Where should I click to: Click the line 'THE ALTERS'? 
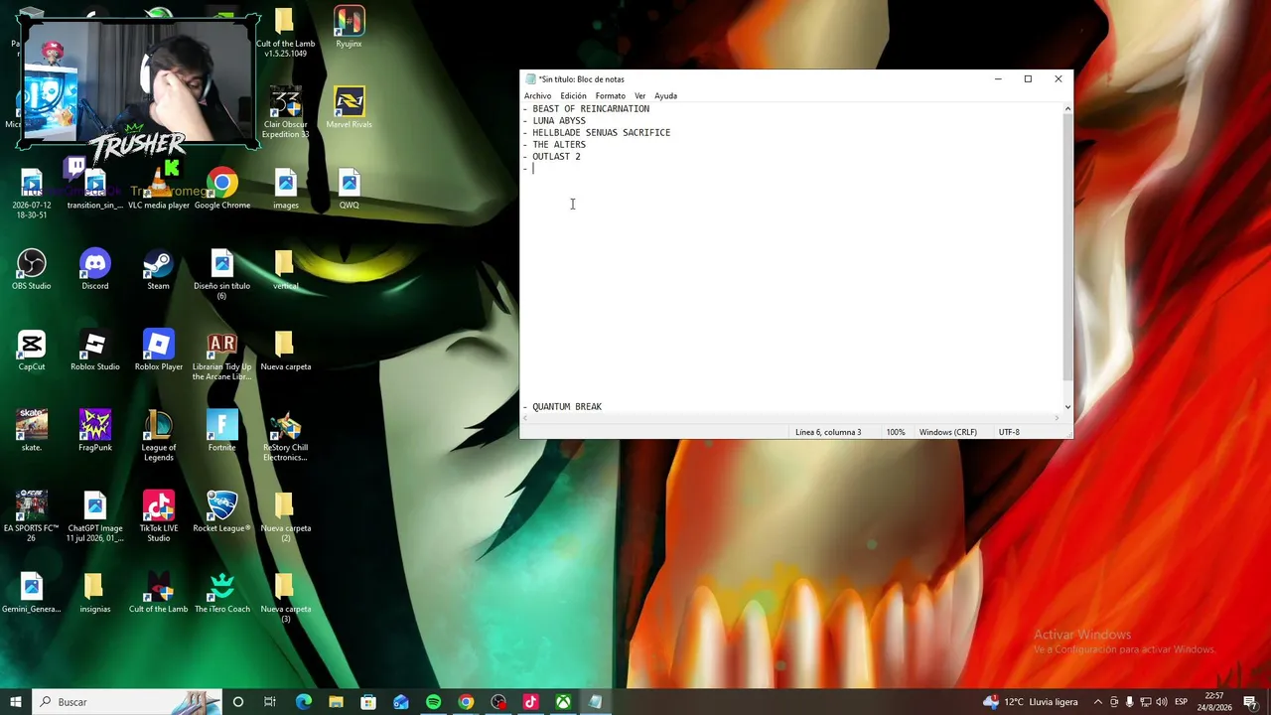tap(559, 145)
